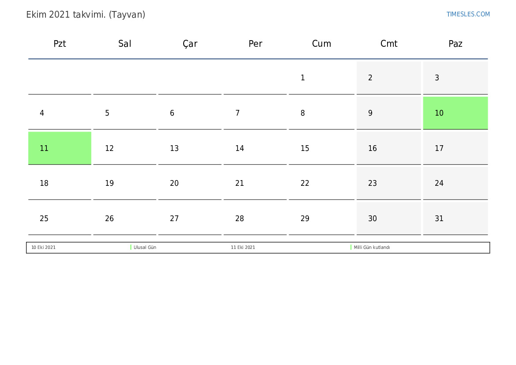This screenshot has height=365, width=516.
Task: Click the 11 Eki 2021 legend date
Action: [x=243, y=248]
